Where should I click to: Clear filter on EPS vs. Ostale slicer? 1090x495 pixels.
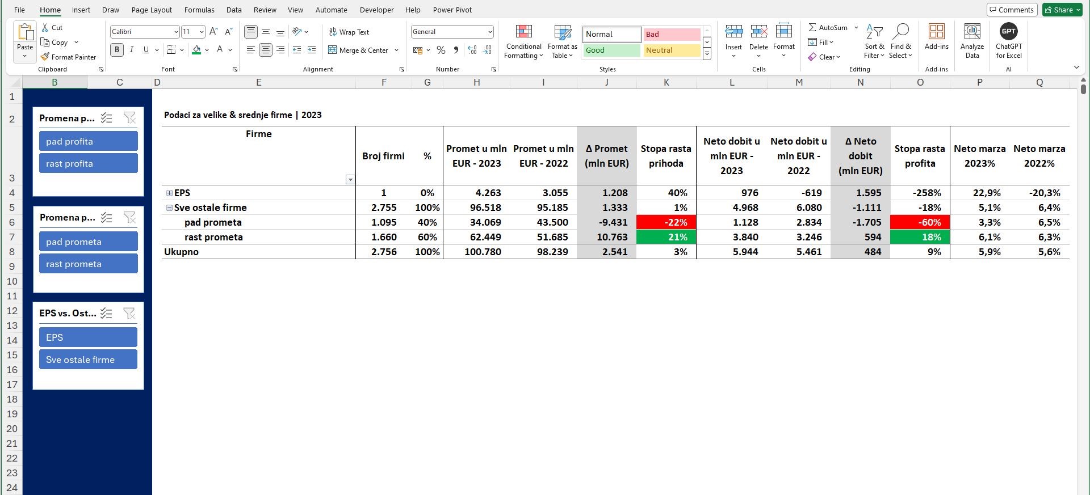(129, 313)
